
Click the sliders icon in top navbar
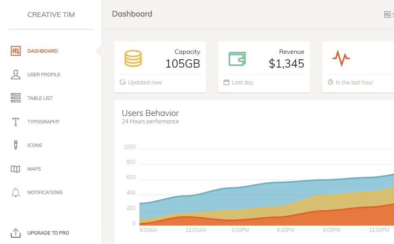pyautogui.click(x=387, y=15)
